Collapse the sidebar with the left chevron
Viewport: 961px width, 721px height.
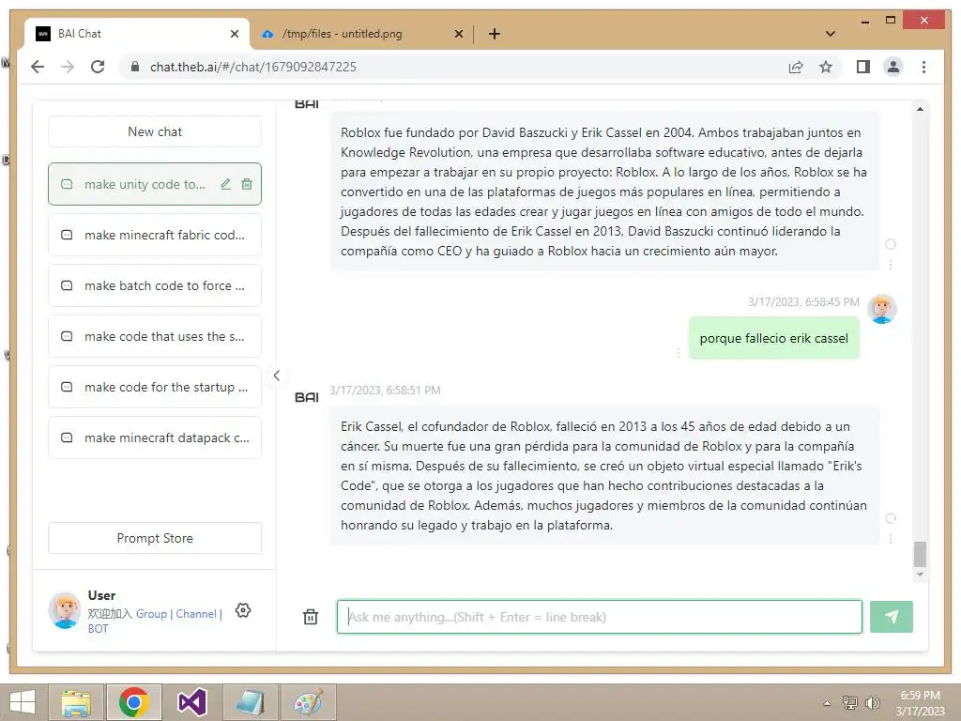coord(277,376)
